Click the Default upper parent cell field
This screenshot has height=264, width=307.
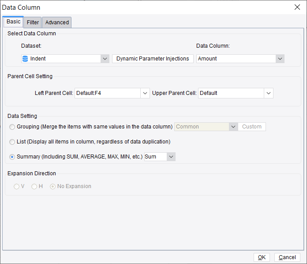(231, 93)
